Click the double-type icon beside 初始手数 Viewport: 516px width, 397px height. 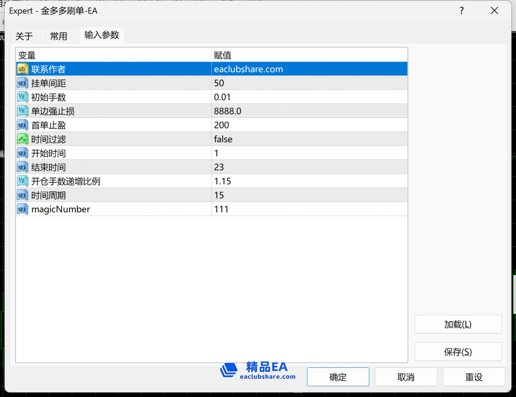(x=22, y=97)
